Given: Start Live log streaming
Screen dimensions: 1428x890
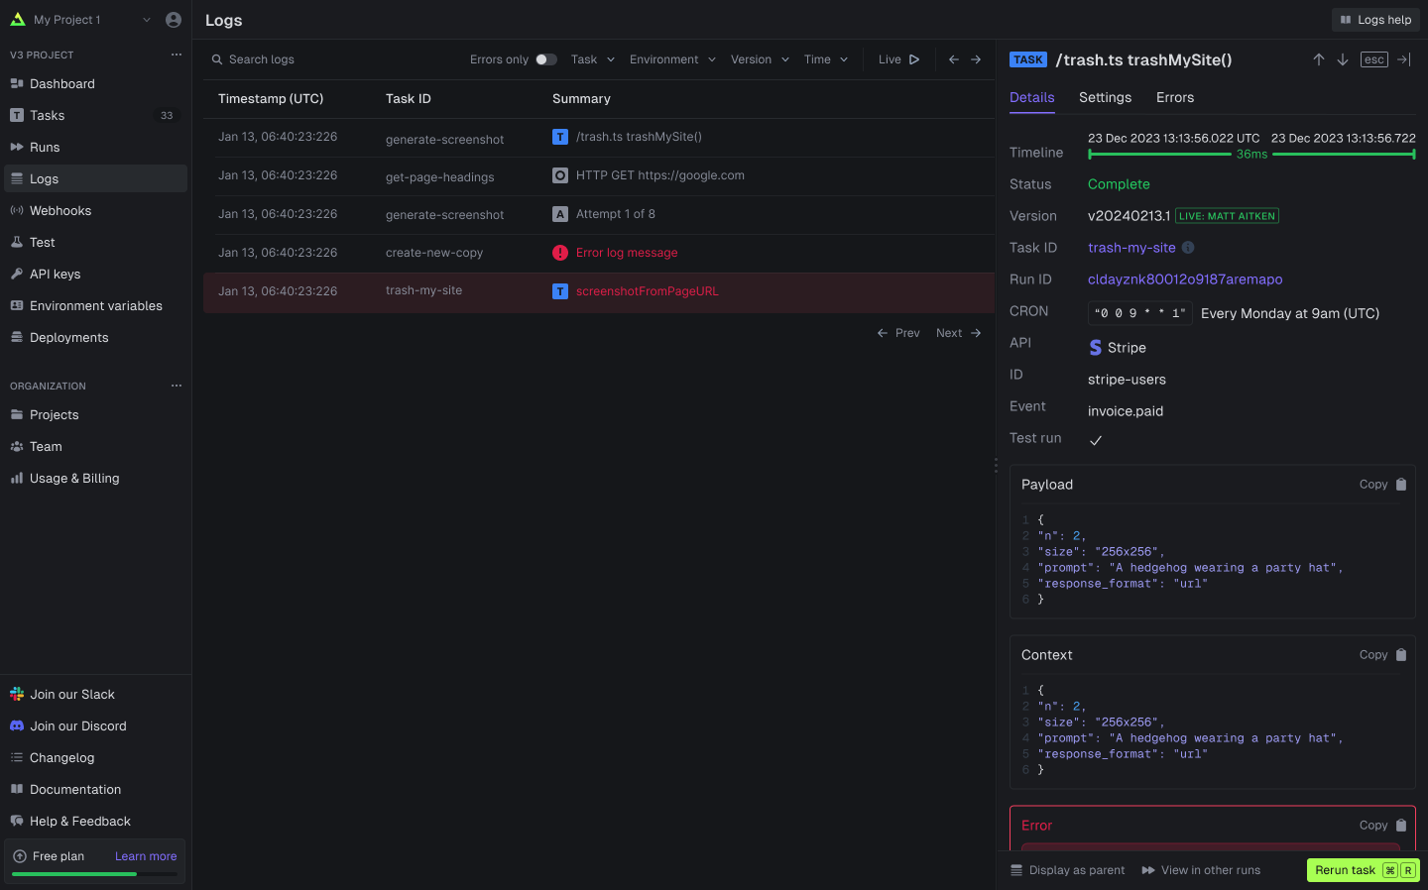Looking at the screenshot, I should click(x=898, y=59).
